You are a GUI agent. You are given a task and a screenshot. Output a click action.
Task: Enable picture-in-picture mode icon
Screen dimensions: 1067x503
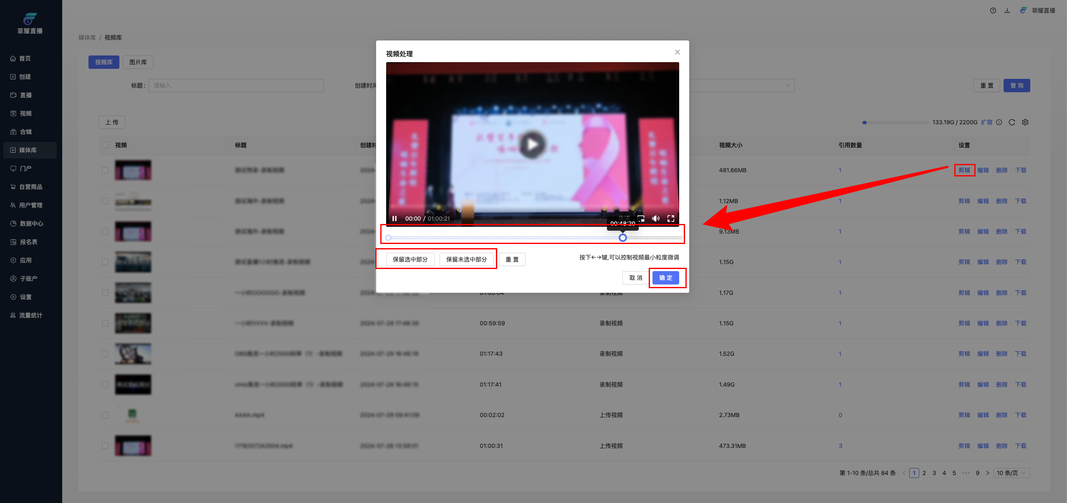641,219
